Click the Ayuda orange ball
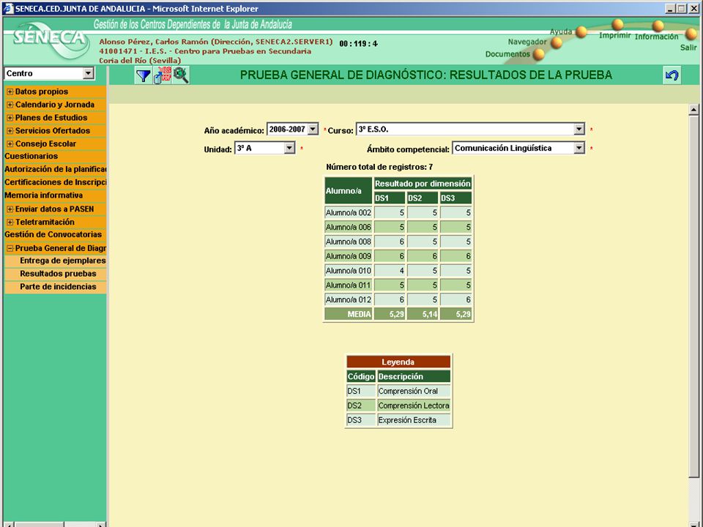 [x=581, y=31]
